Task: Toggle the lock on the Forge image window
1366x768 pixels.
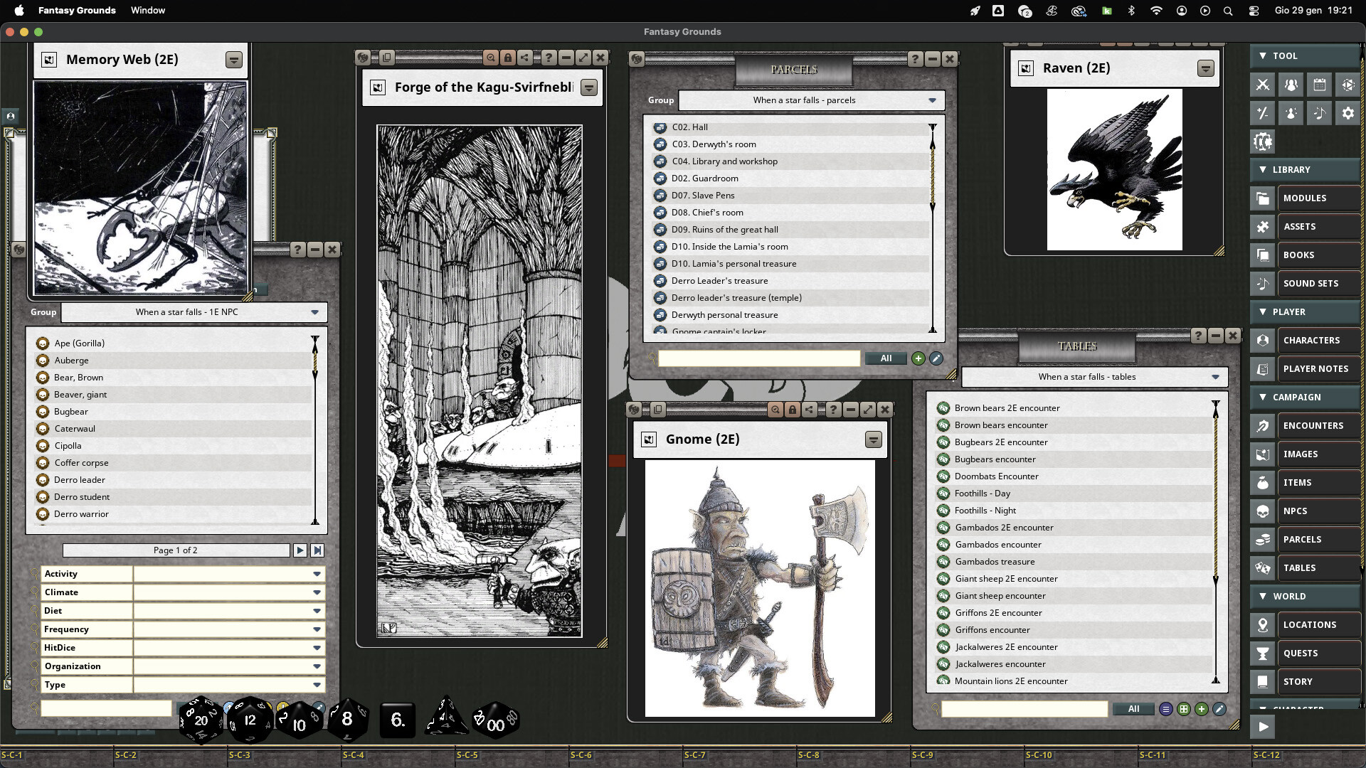Action: pos(508,58)
